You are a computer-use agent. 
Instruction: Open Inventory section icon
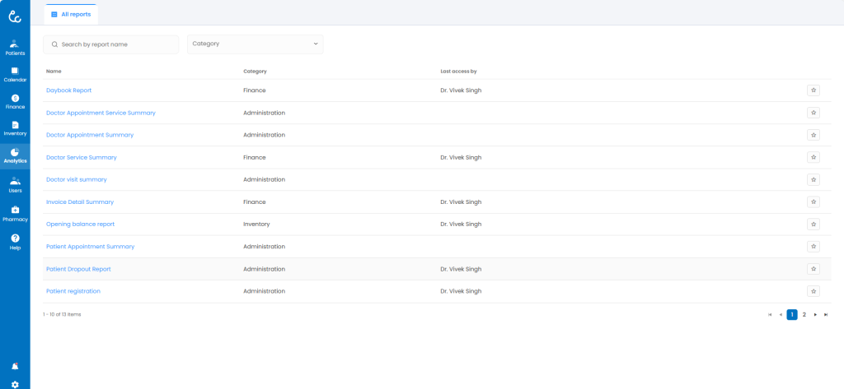coord(15,127)
